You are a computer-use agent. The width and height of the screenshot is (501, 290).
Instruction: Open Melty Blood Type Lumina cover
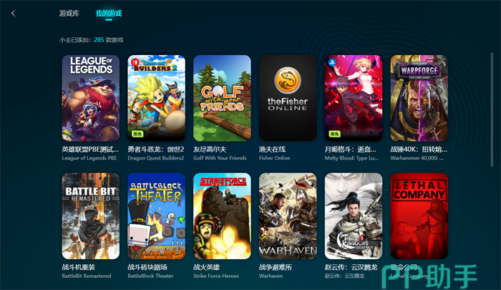coord(354,98)
